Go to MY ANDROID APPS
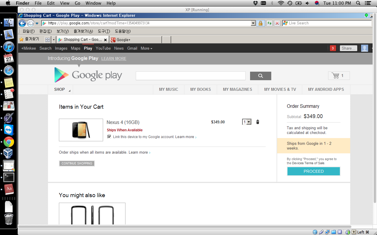 [326, 90]
